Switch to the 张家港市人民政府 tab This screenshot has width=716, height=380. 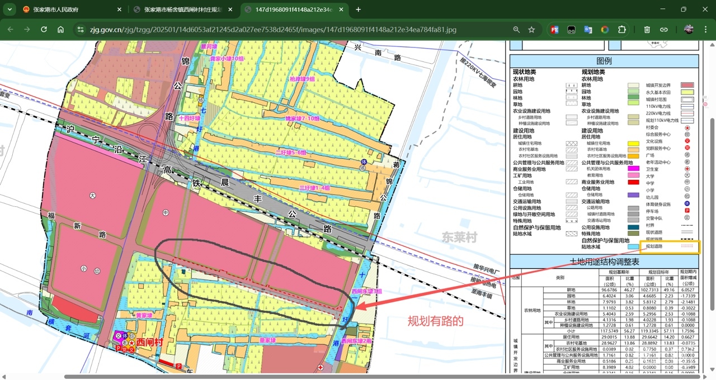(67, 9)
